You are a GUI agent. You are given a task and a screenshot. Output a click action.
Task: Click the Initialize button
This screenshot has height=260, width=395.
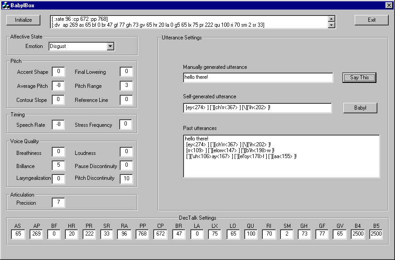click(x=23, y=20)
